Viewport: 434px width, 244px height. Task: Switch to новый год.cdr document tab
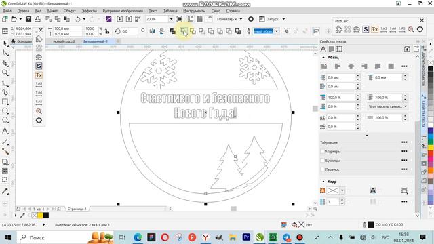64,41
